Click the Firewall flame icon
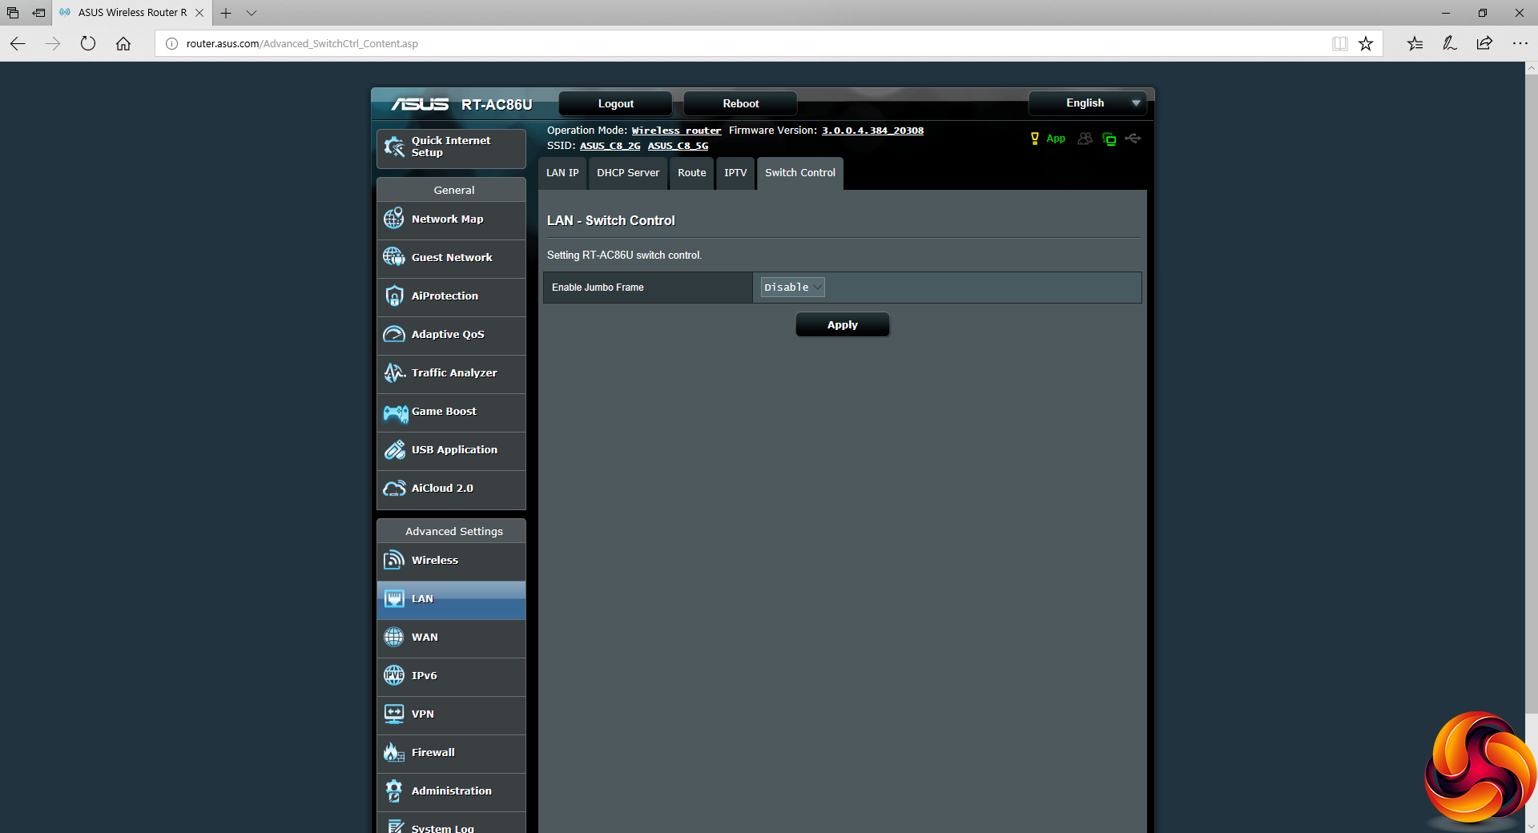The width and height of the screenshot is (1538, 833). (x=393, y=752)
